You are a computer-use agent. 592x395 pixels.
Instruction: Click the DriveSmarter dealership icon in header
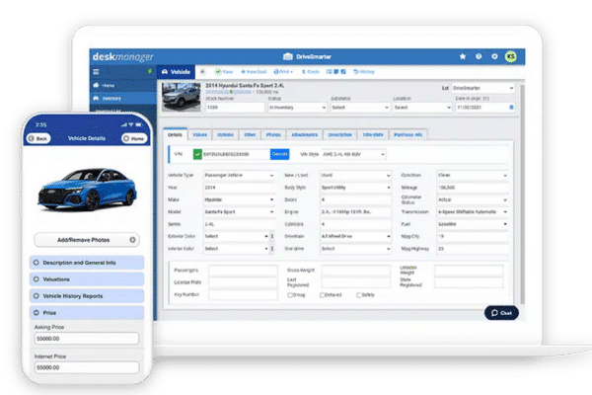tap(288, 56)
